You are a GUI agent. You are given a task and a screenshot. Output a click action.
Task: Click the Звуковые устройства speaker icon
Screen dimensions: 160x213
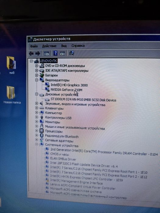(41, 103)
